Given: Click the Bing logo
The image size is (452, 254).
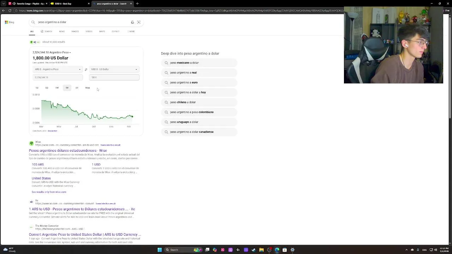Looking at the screenshot, I should click(10, 22).
